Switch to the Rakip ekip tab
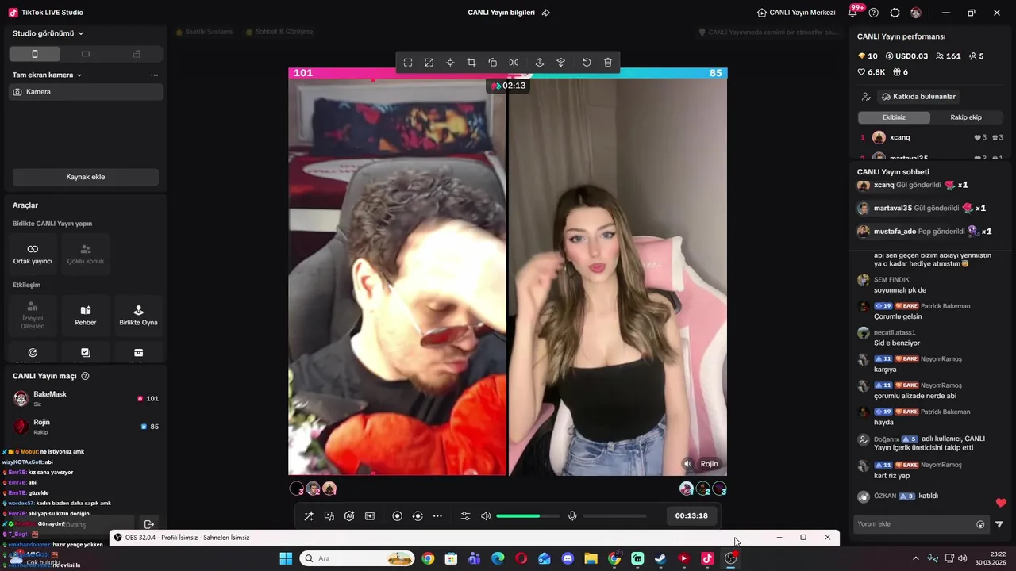Image resolution: width=1016 pixels, height=571 pixels. pos(966,117)
